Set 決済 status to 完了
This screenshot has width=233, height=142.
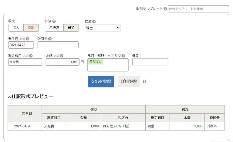pyautogui.click(x=71, y=28)
